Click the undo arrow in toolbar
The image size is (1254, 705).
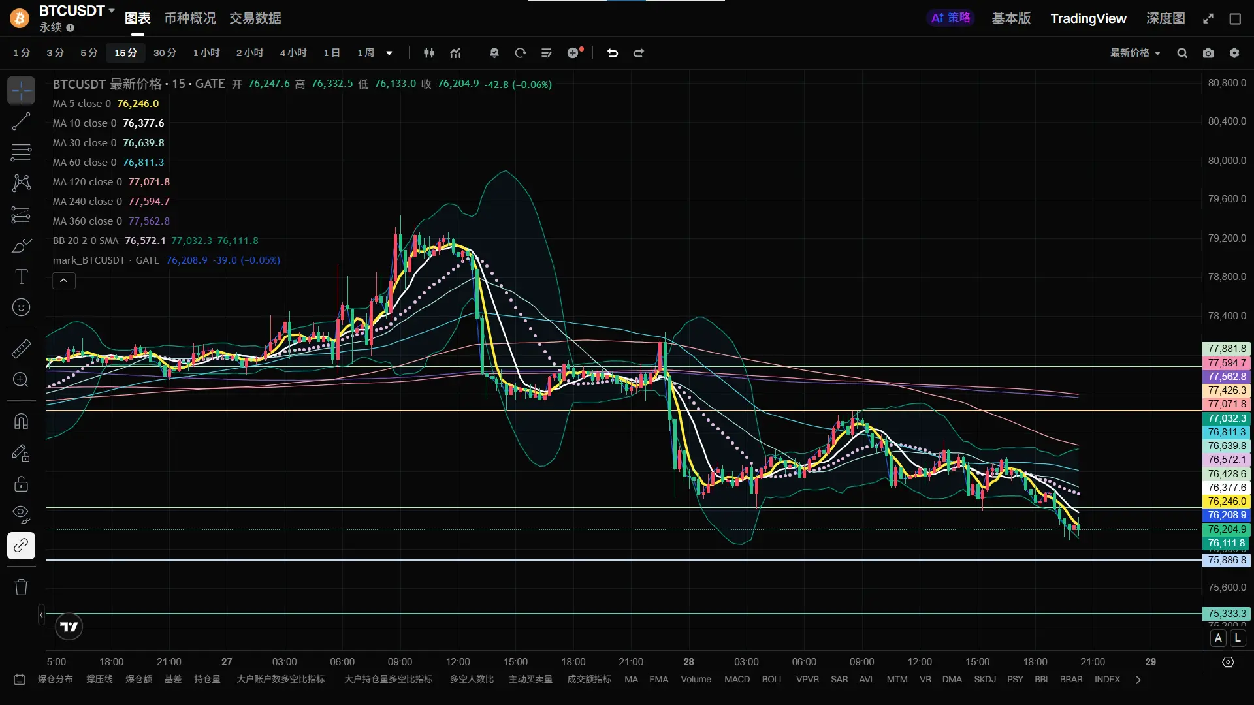[x=612, y=53]
